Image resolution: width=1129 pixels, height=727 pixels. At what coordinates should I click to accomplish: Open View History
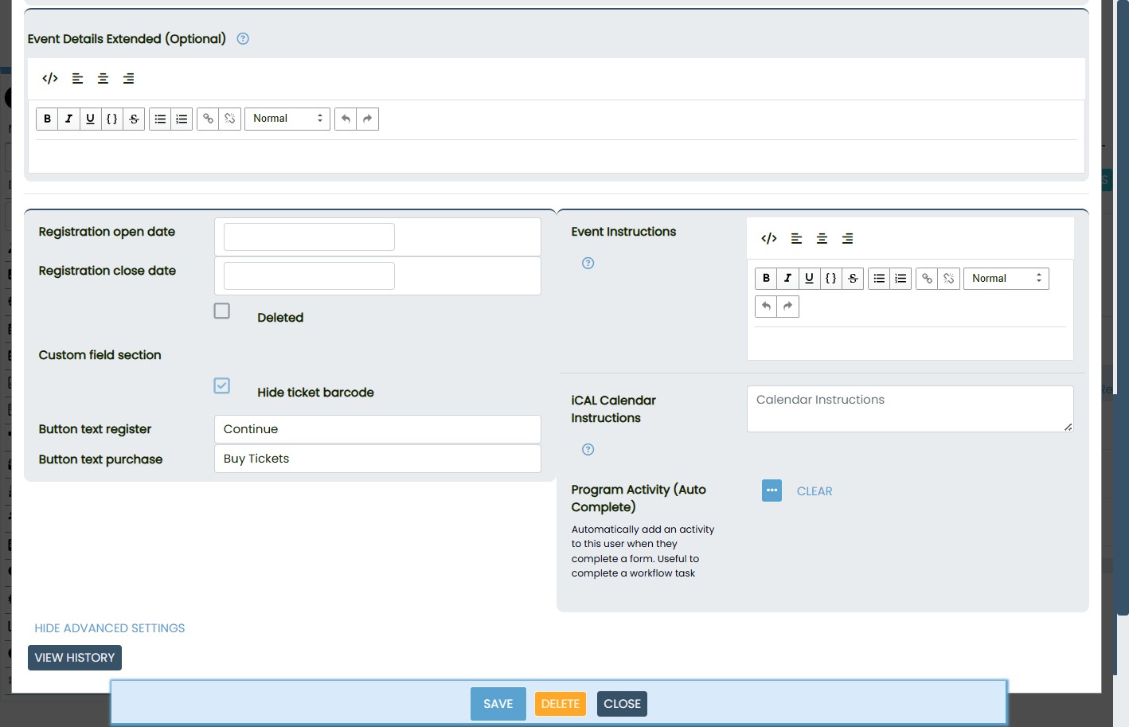coord(75,658)
